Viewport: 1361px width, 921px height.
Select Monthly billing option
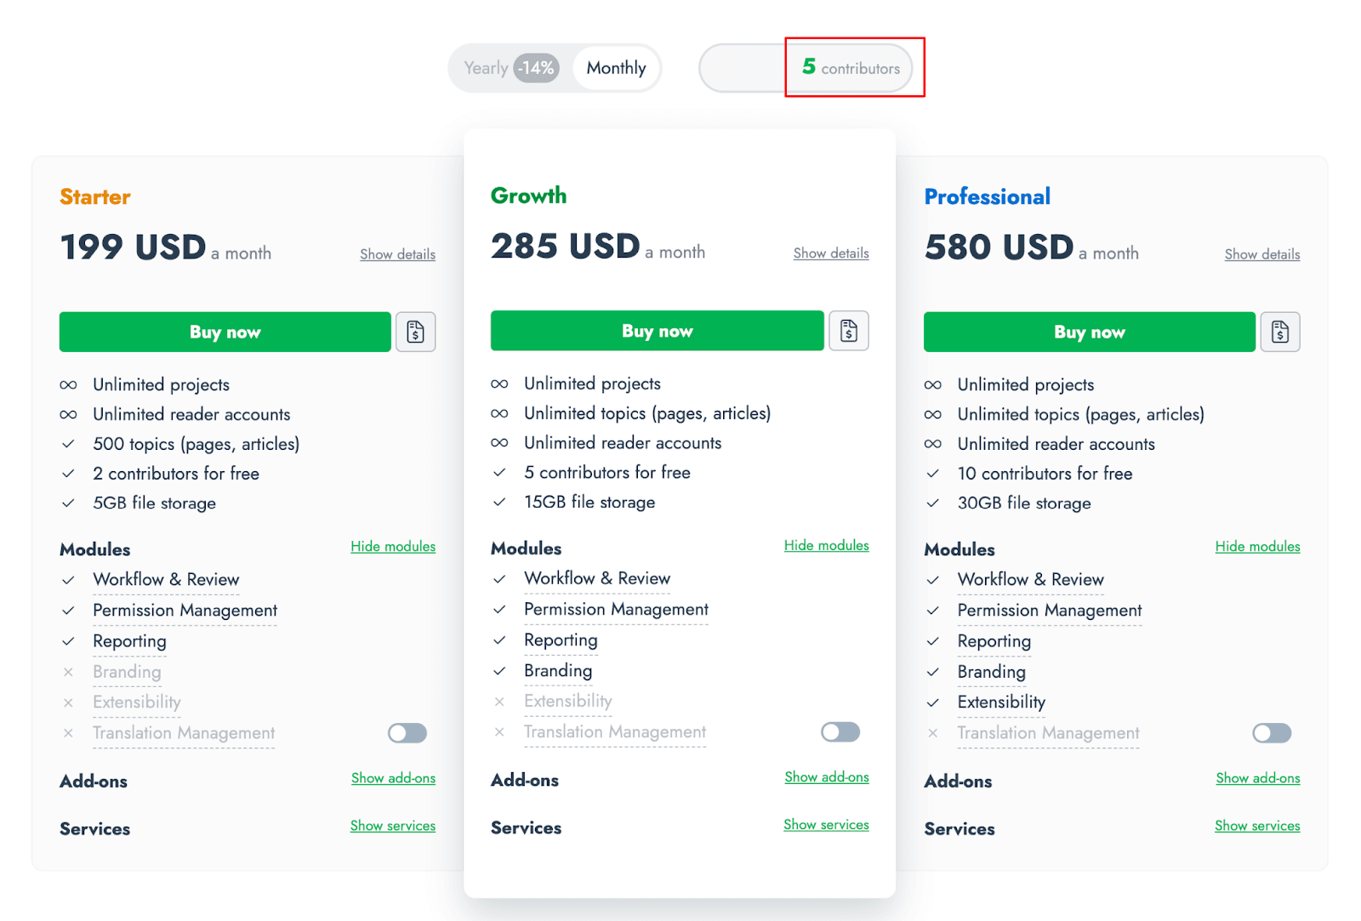pos(617,68)
